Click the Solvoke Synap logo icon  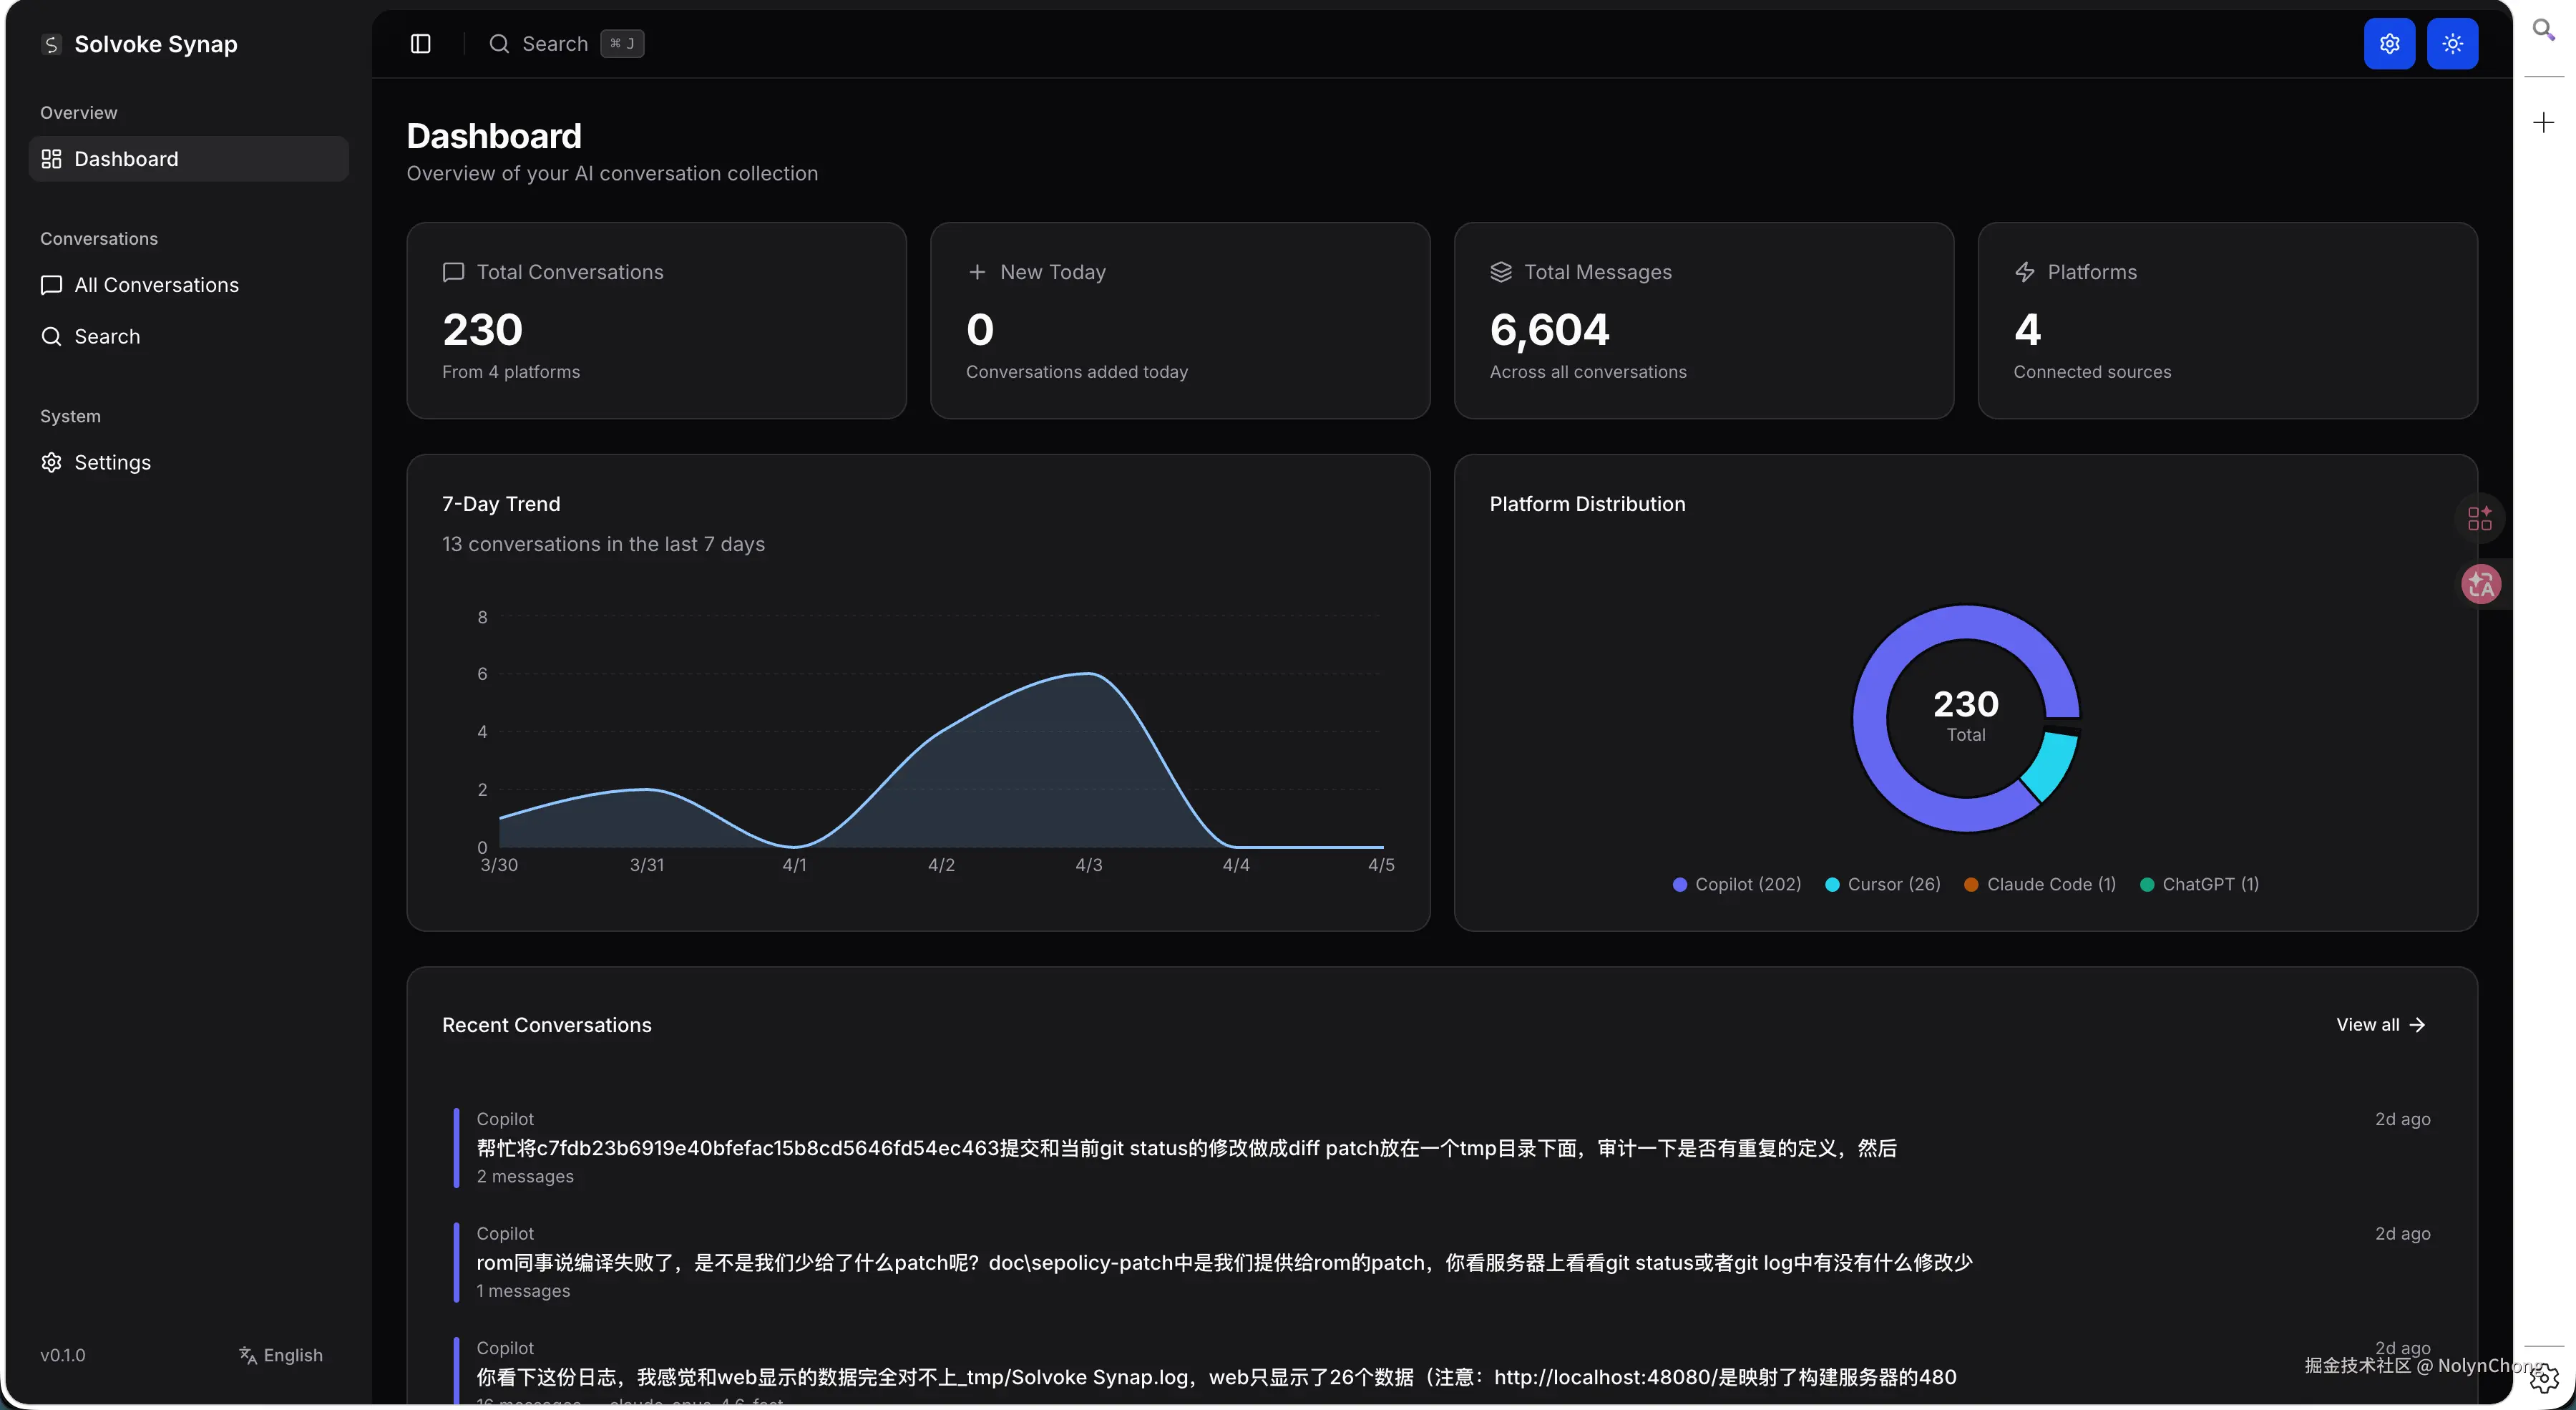[x=51, y=44]
